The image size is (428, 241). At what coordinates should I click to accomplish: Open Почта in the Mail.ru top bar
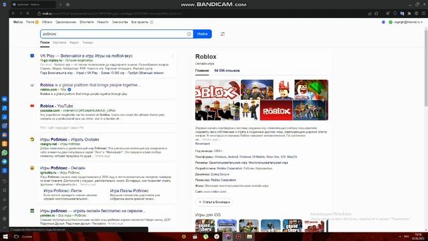click(x=30, y=22)
